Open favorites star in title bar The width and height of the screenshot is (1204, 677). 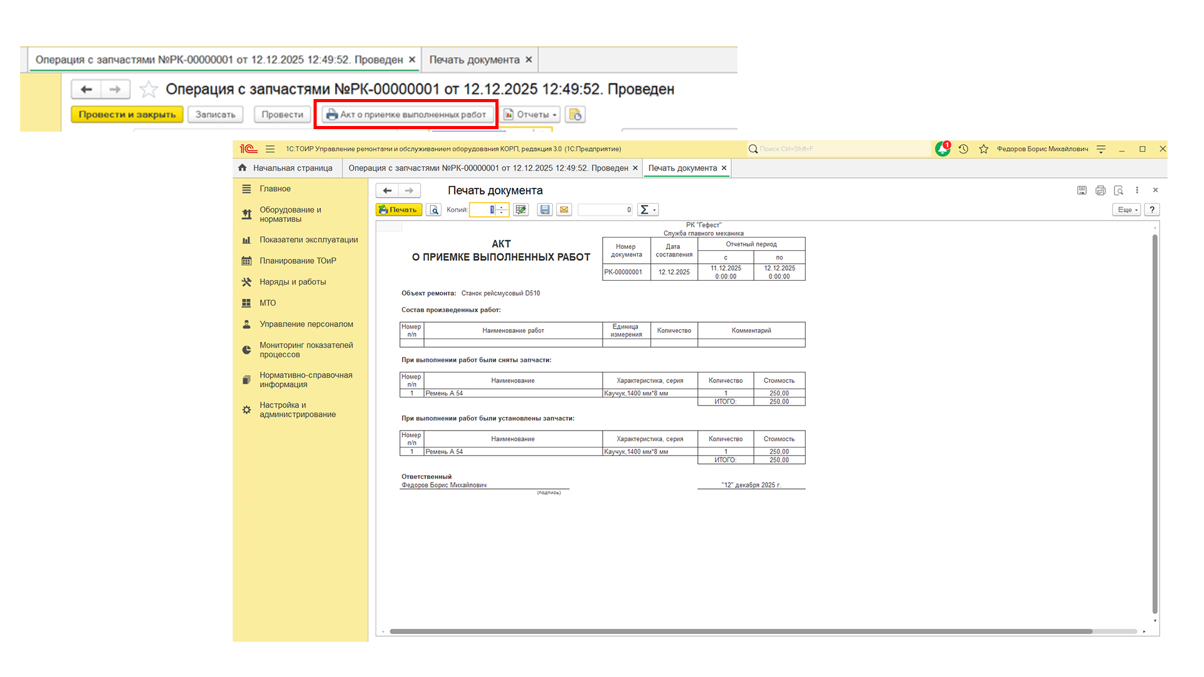click(x=983, y=149)
